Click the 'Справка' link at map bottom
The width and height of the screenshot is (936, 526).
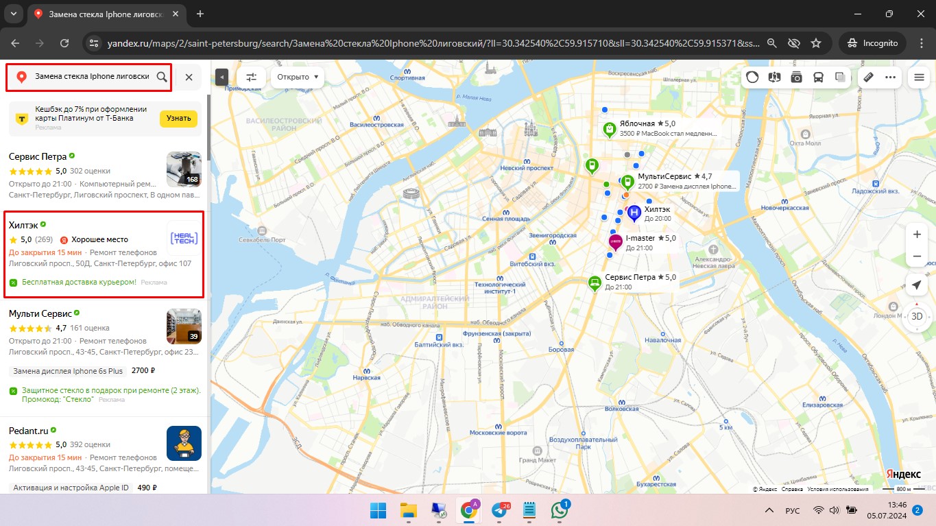792,489
